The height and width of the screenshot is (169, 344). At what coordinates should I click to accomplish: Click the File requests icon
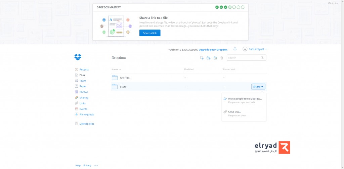coord(76,114)
